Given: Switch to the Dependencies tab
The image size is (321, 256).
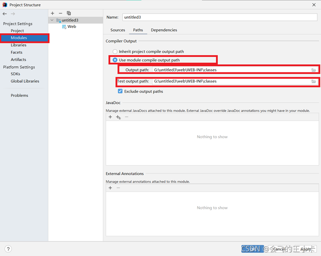Looking at the screenshot, I should [x=164, y=30].
